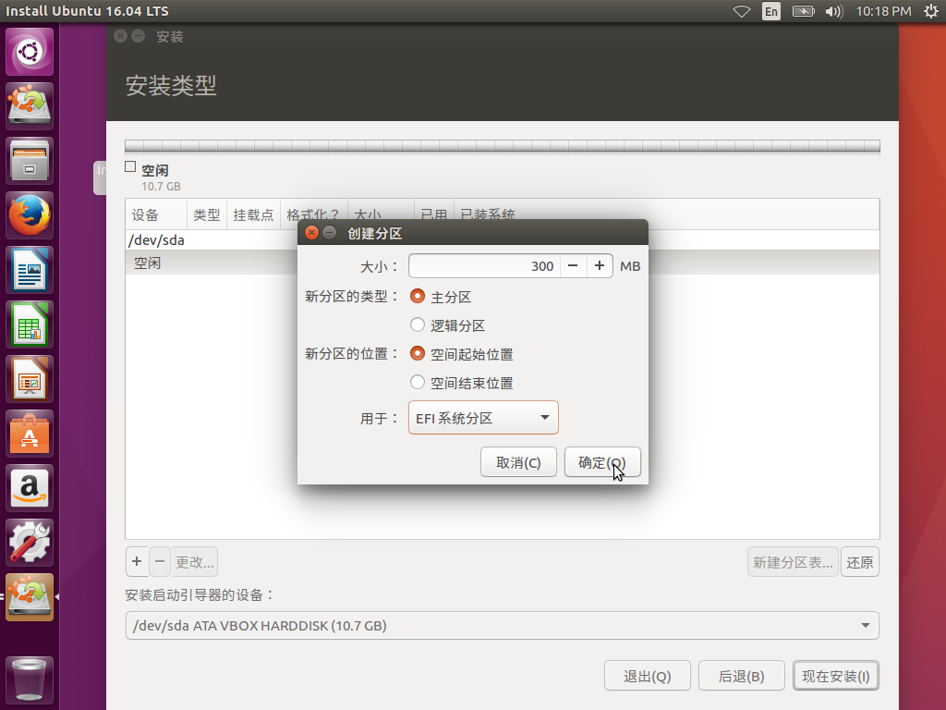Toggle the 空闲 free space legend checkbox
This screenshot has width=946, height=710.
coord(130,166)
